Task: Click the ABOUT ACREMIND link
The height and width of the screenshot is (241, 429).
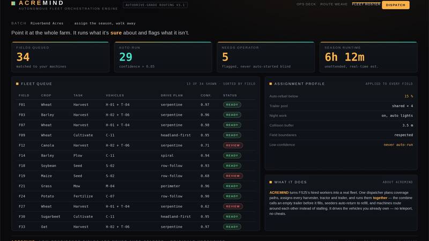Action: tap(397, 182)
